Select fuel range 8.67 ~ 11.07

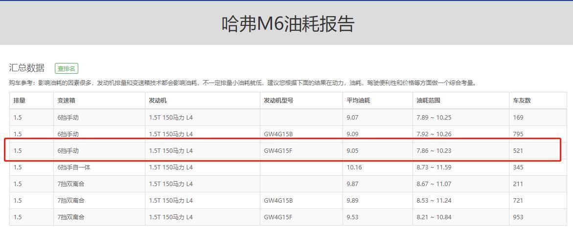[434, 184]
